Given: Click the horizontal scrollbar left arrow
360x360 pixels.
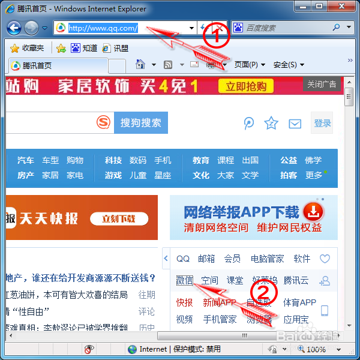Looking at the screenshot, I should pos(11,335).
